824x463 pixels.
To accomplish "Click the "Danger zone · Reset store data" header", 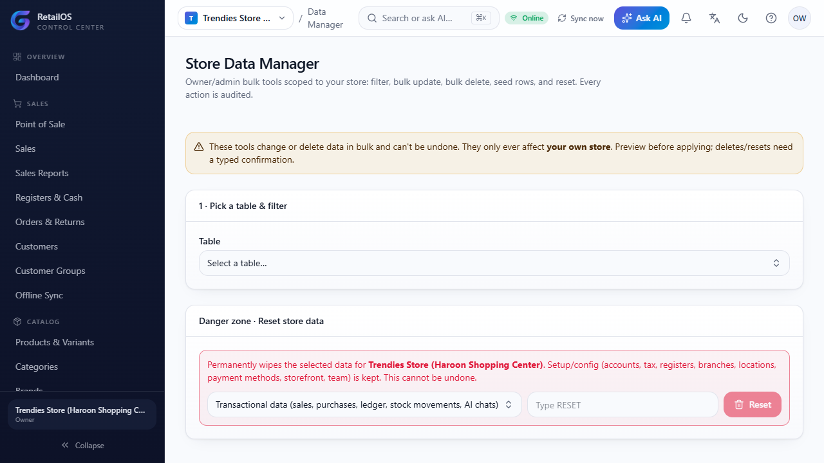I will (261, 321).
